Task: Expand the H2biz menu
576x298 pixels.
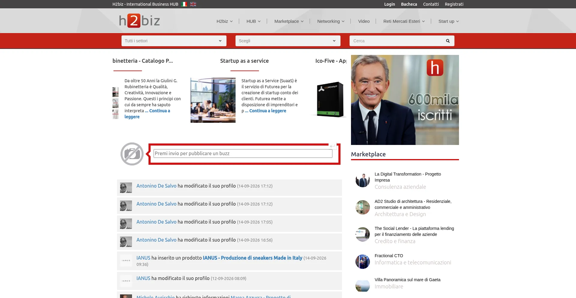Action: (225, 21)
